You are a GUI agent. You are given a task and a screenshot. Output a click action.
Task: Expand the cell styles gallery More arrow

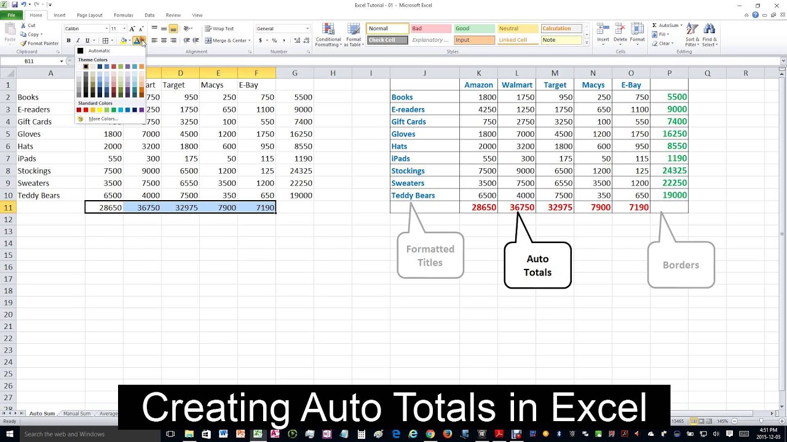587,43
